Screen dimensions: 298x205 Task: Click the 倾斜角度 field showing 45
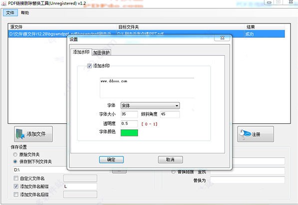pyautogui.click(x=170, y=114)
